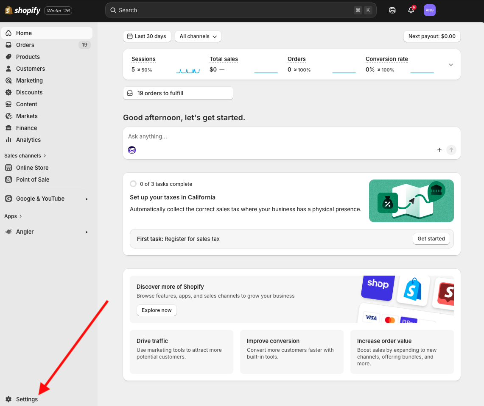Open Orders in the sidebar

coord(47,45)
